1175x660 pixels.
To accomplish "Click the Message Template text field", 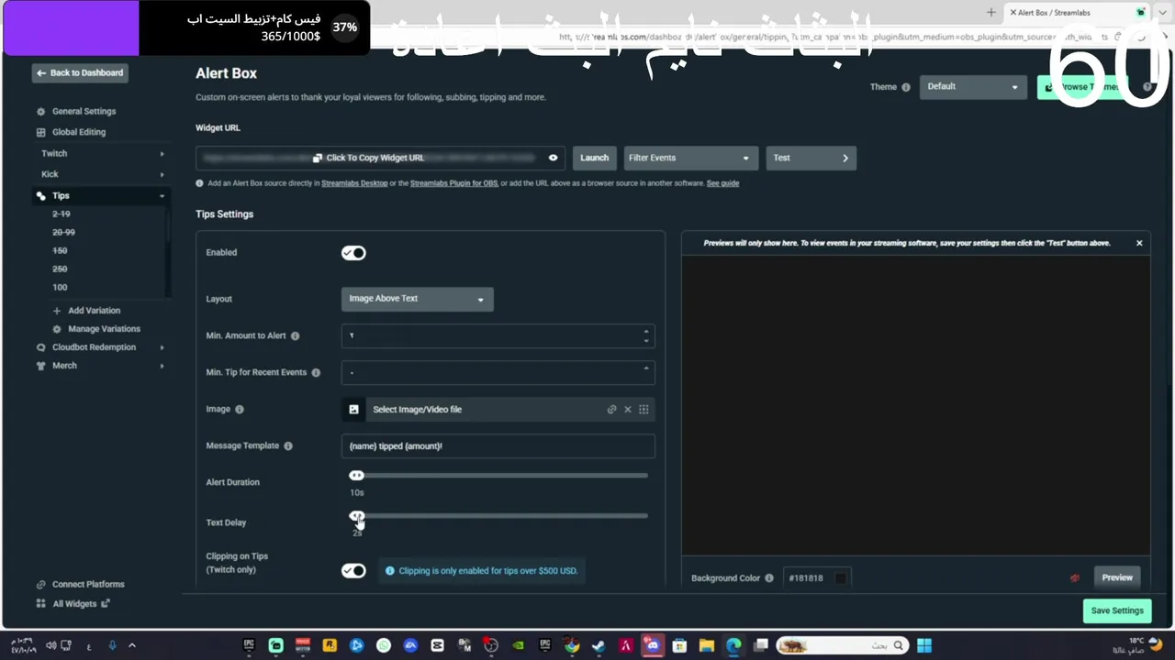I will click(x=498, y=445).
